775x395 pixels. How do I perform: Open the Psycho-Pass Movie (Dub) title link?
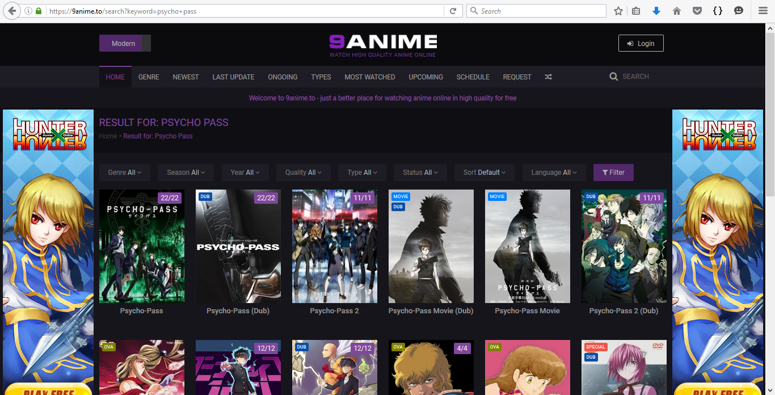pos(431,311)
